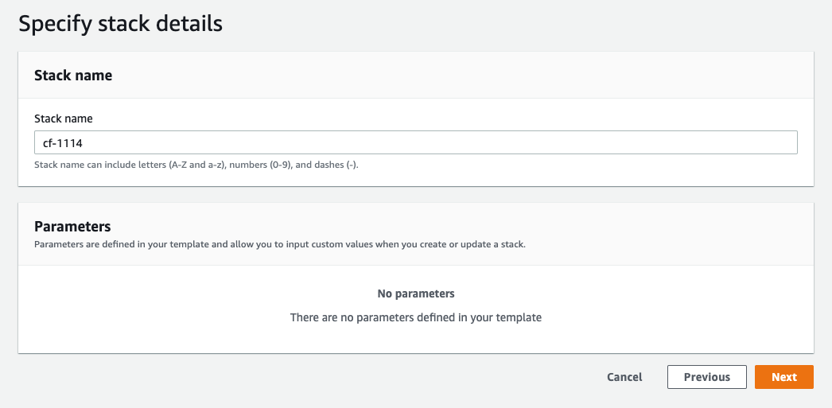
Task: Go back with the Previous button
Action: coord(707,377)
